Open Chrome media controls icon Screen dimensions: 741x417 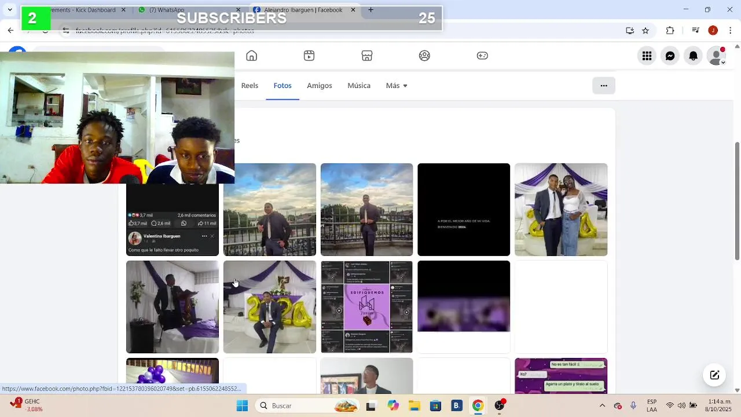(x=696, y=31)
